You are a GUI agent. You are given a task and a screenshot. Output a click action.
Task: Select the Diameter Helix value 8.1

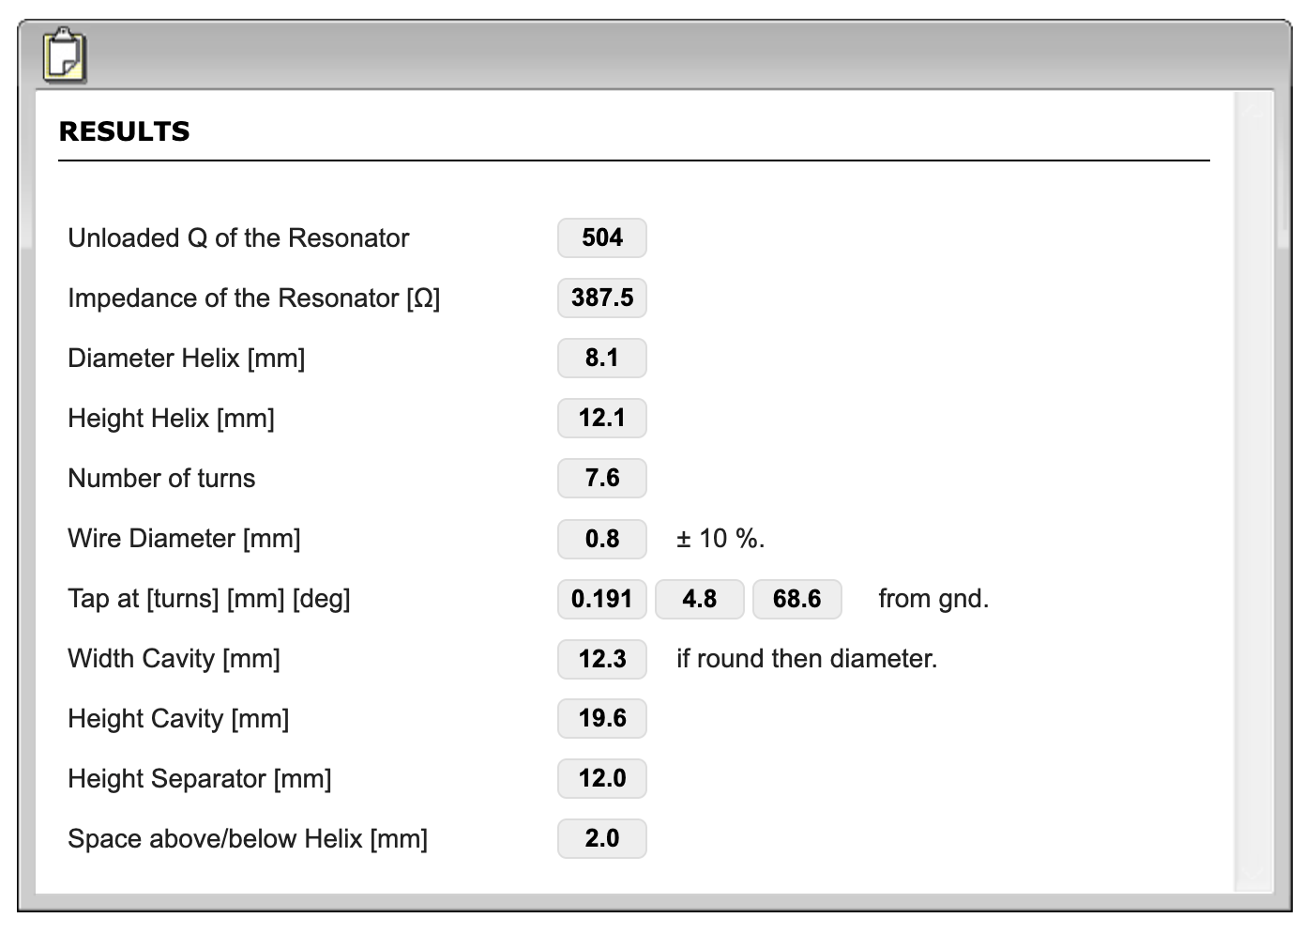(602, 358)
